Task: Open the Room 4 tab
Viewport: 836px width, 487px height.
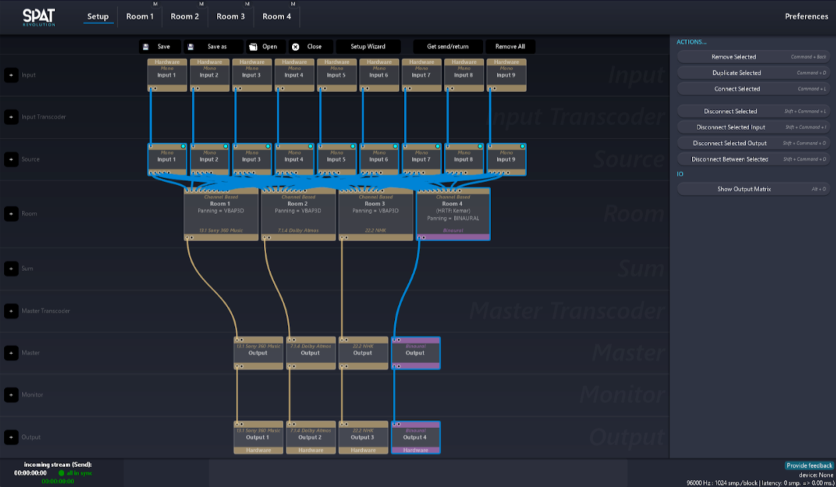Action: [x=277, y=17]
